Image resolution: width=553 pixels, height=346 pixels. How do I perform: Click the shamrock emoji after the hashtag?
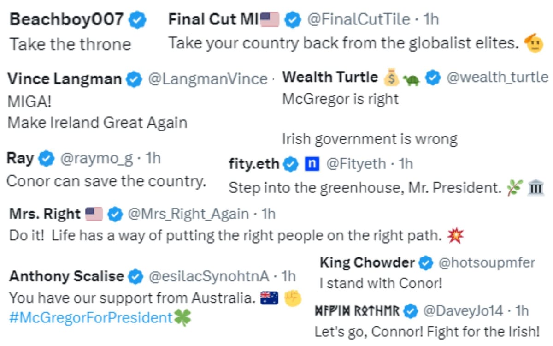tap(182, 318)
